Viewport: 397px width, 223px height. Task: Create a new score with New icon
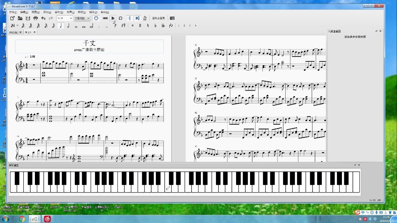pos(12,18)
